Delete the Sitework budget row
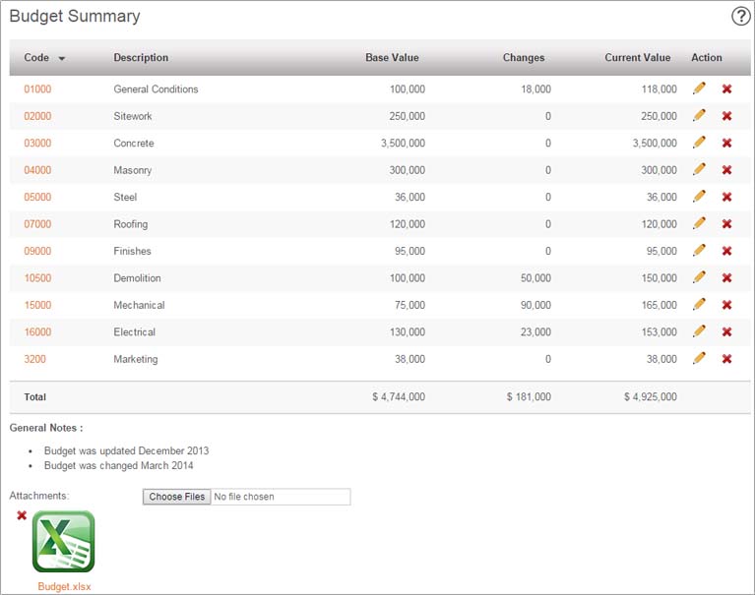The image size is (755, 595). [x=727, y=116]
